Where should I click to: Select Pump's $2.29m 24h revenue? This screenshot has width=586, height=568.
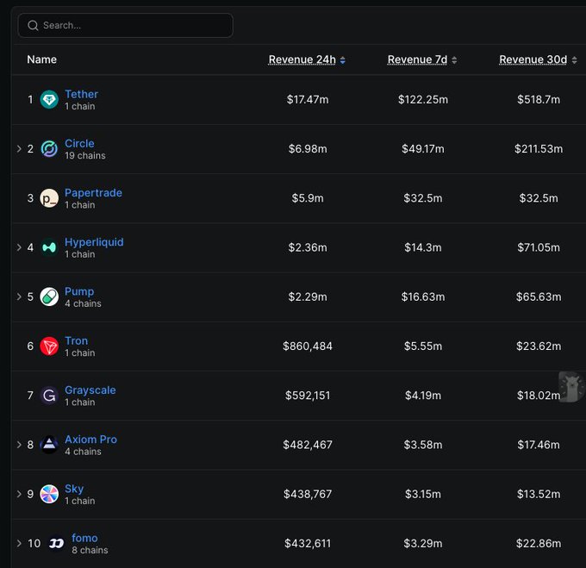[x=308, y=296]
